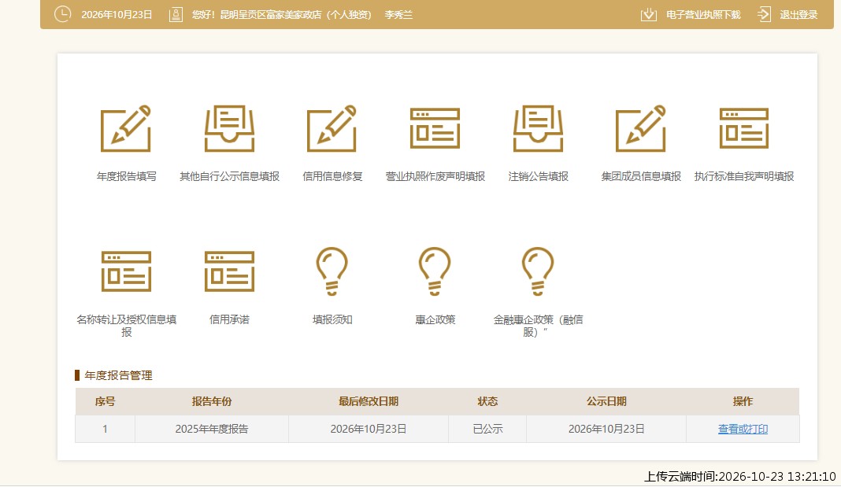
Task: Click the 年度报告管理 section heading
Action: [x=119, y=375]
